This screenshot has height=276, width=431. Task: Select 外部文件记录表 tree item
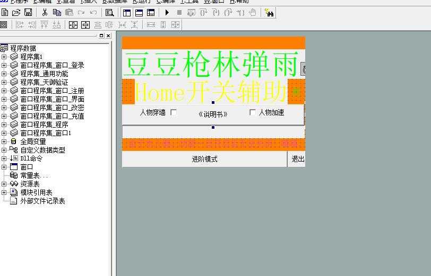[x=42, y=201]
